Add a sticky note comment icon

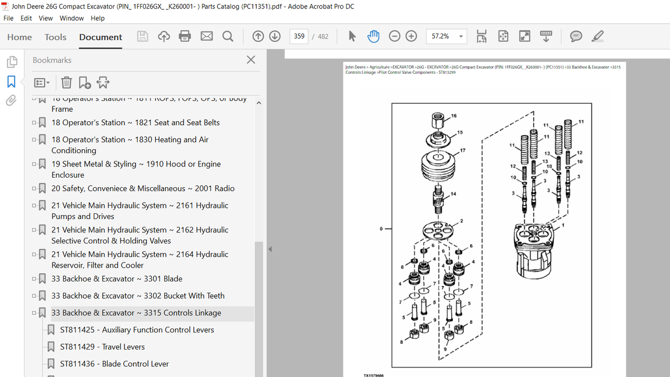pos(576,36)
